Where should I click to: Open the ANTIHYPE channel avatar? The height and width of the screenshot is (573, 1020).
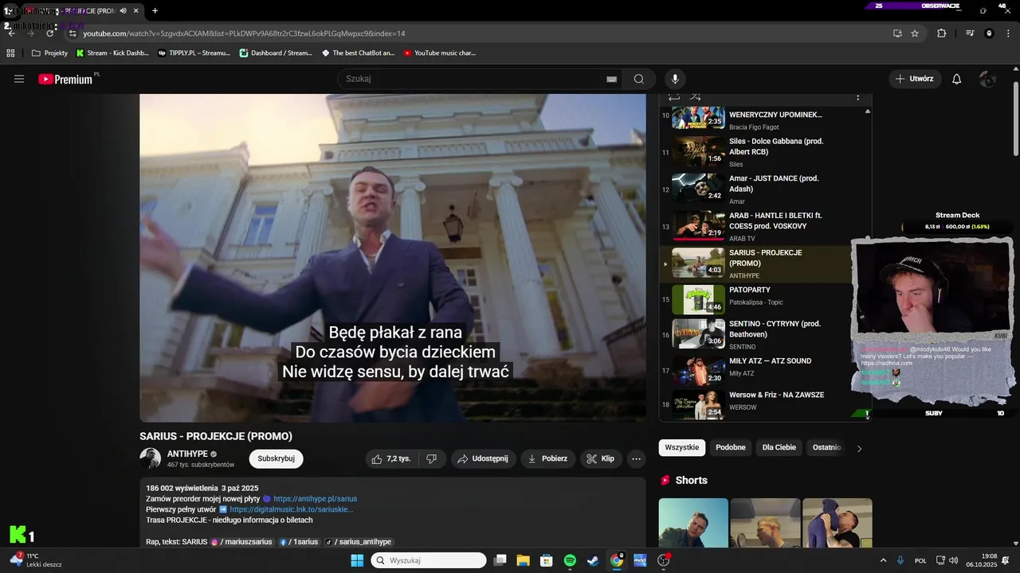click(x=150, y=458)
